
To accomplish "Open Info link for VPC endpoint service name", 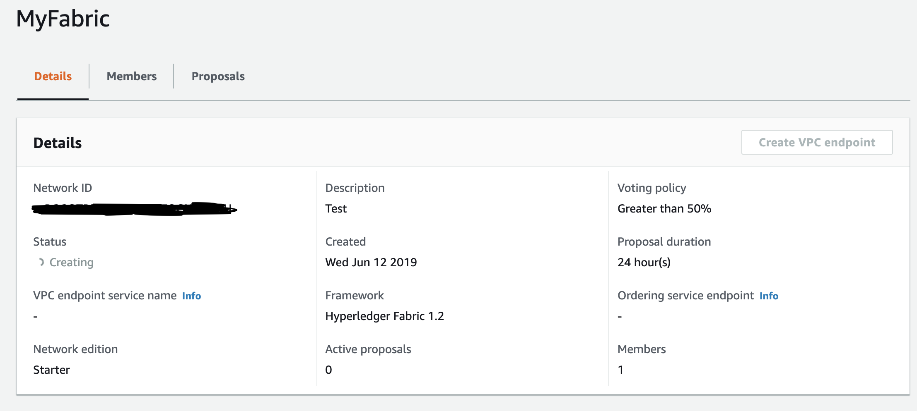I will [191, 296].
